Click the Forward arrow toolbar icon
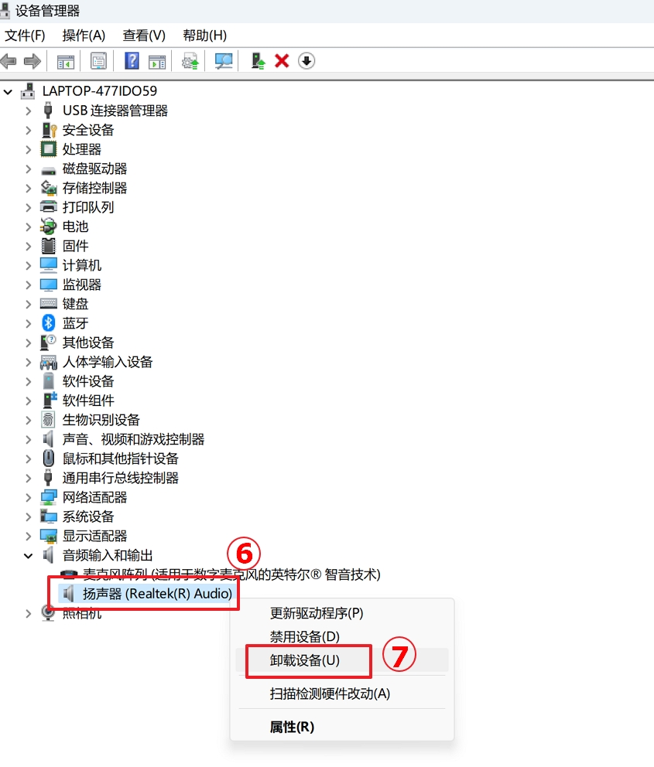 (x=33, y=61)
